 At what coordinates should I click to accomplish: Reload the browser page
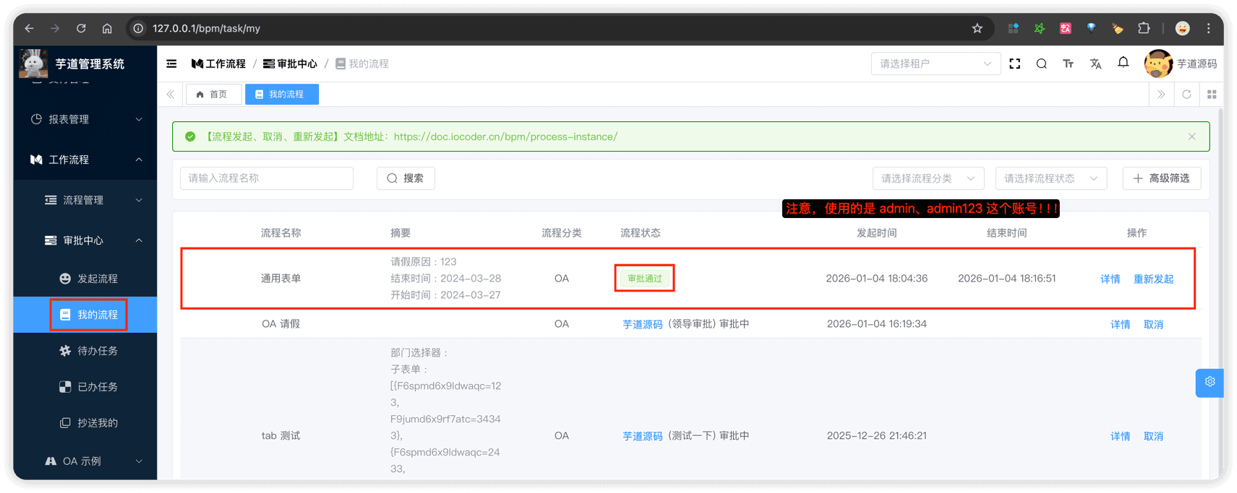point(81,28)
